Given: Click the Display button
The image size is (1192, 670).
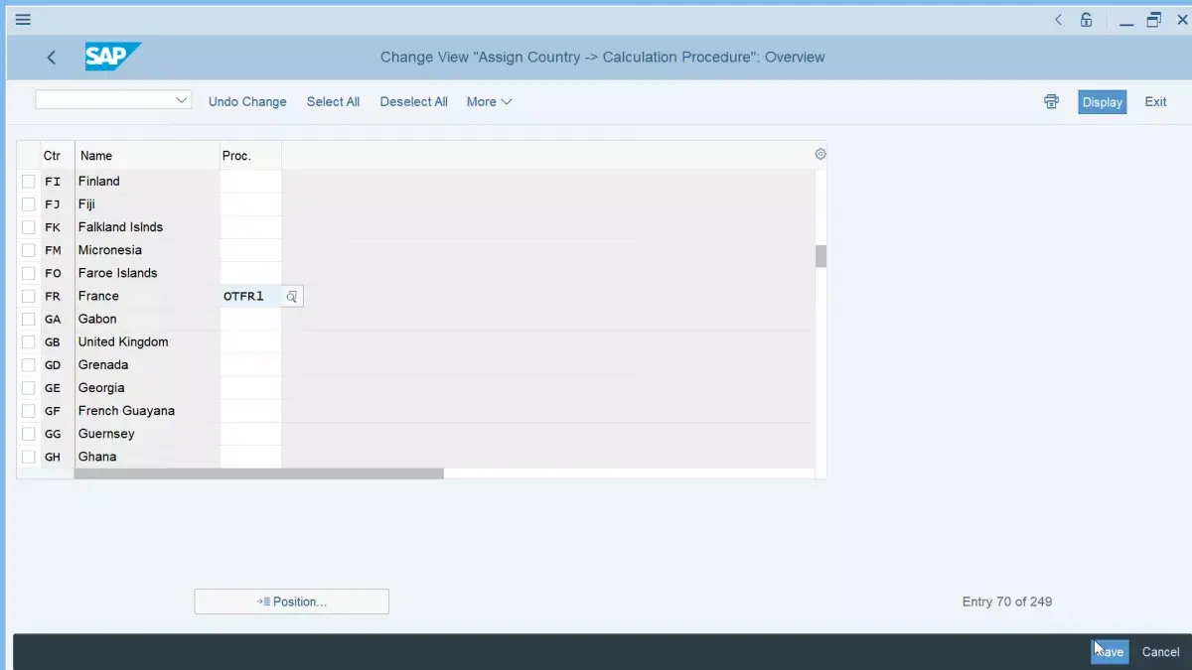Looking at the screenshot, I should 1103,102.
